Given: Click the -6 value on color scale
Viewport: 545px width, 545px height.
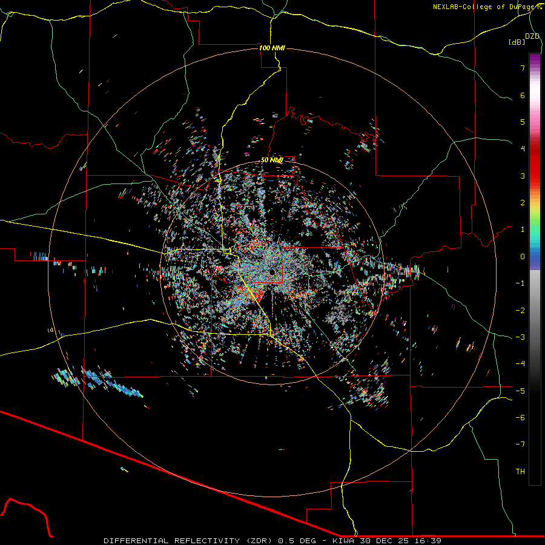Looking at the screenshot, I should (520, 418).
